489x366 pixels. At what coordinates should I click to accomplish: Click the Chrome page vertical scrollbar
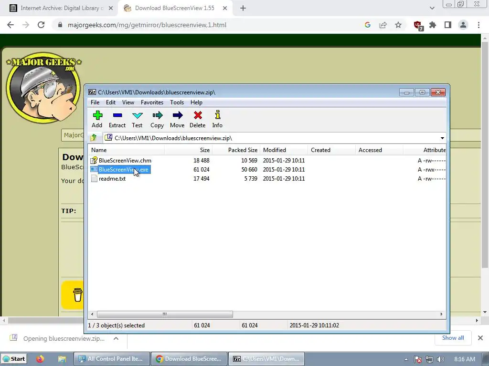click(x=484, y=154)
